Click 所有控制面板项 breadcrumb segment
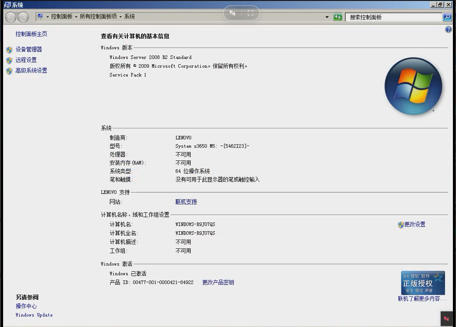The image size is (456, 327). click(x=98, y=16)
